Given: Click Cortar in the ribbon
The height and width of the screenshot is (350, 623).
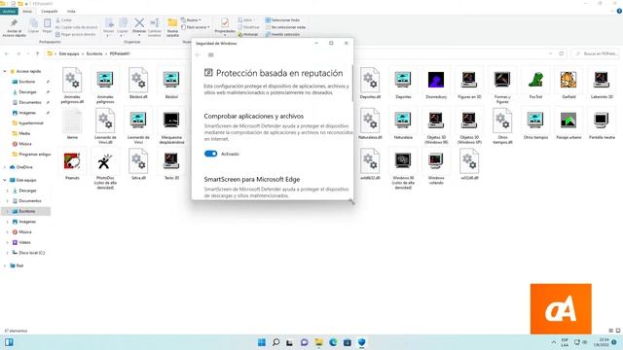Looking at the screenshot, I should tap(64, 19).
